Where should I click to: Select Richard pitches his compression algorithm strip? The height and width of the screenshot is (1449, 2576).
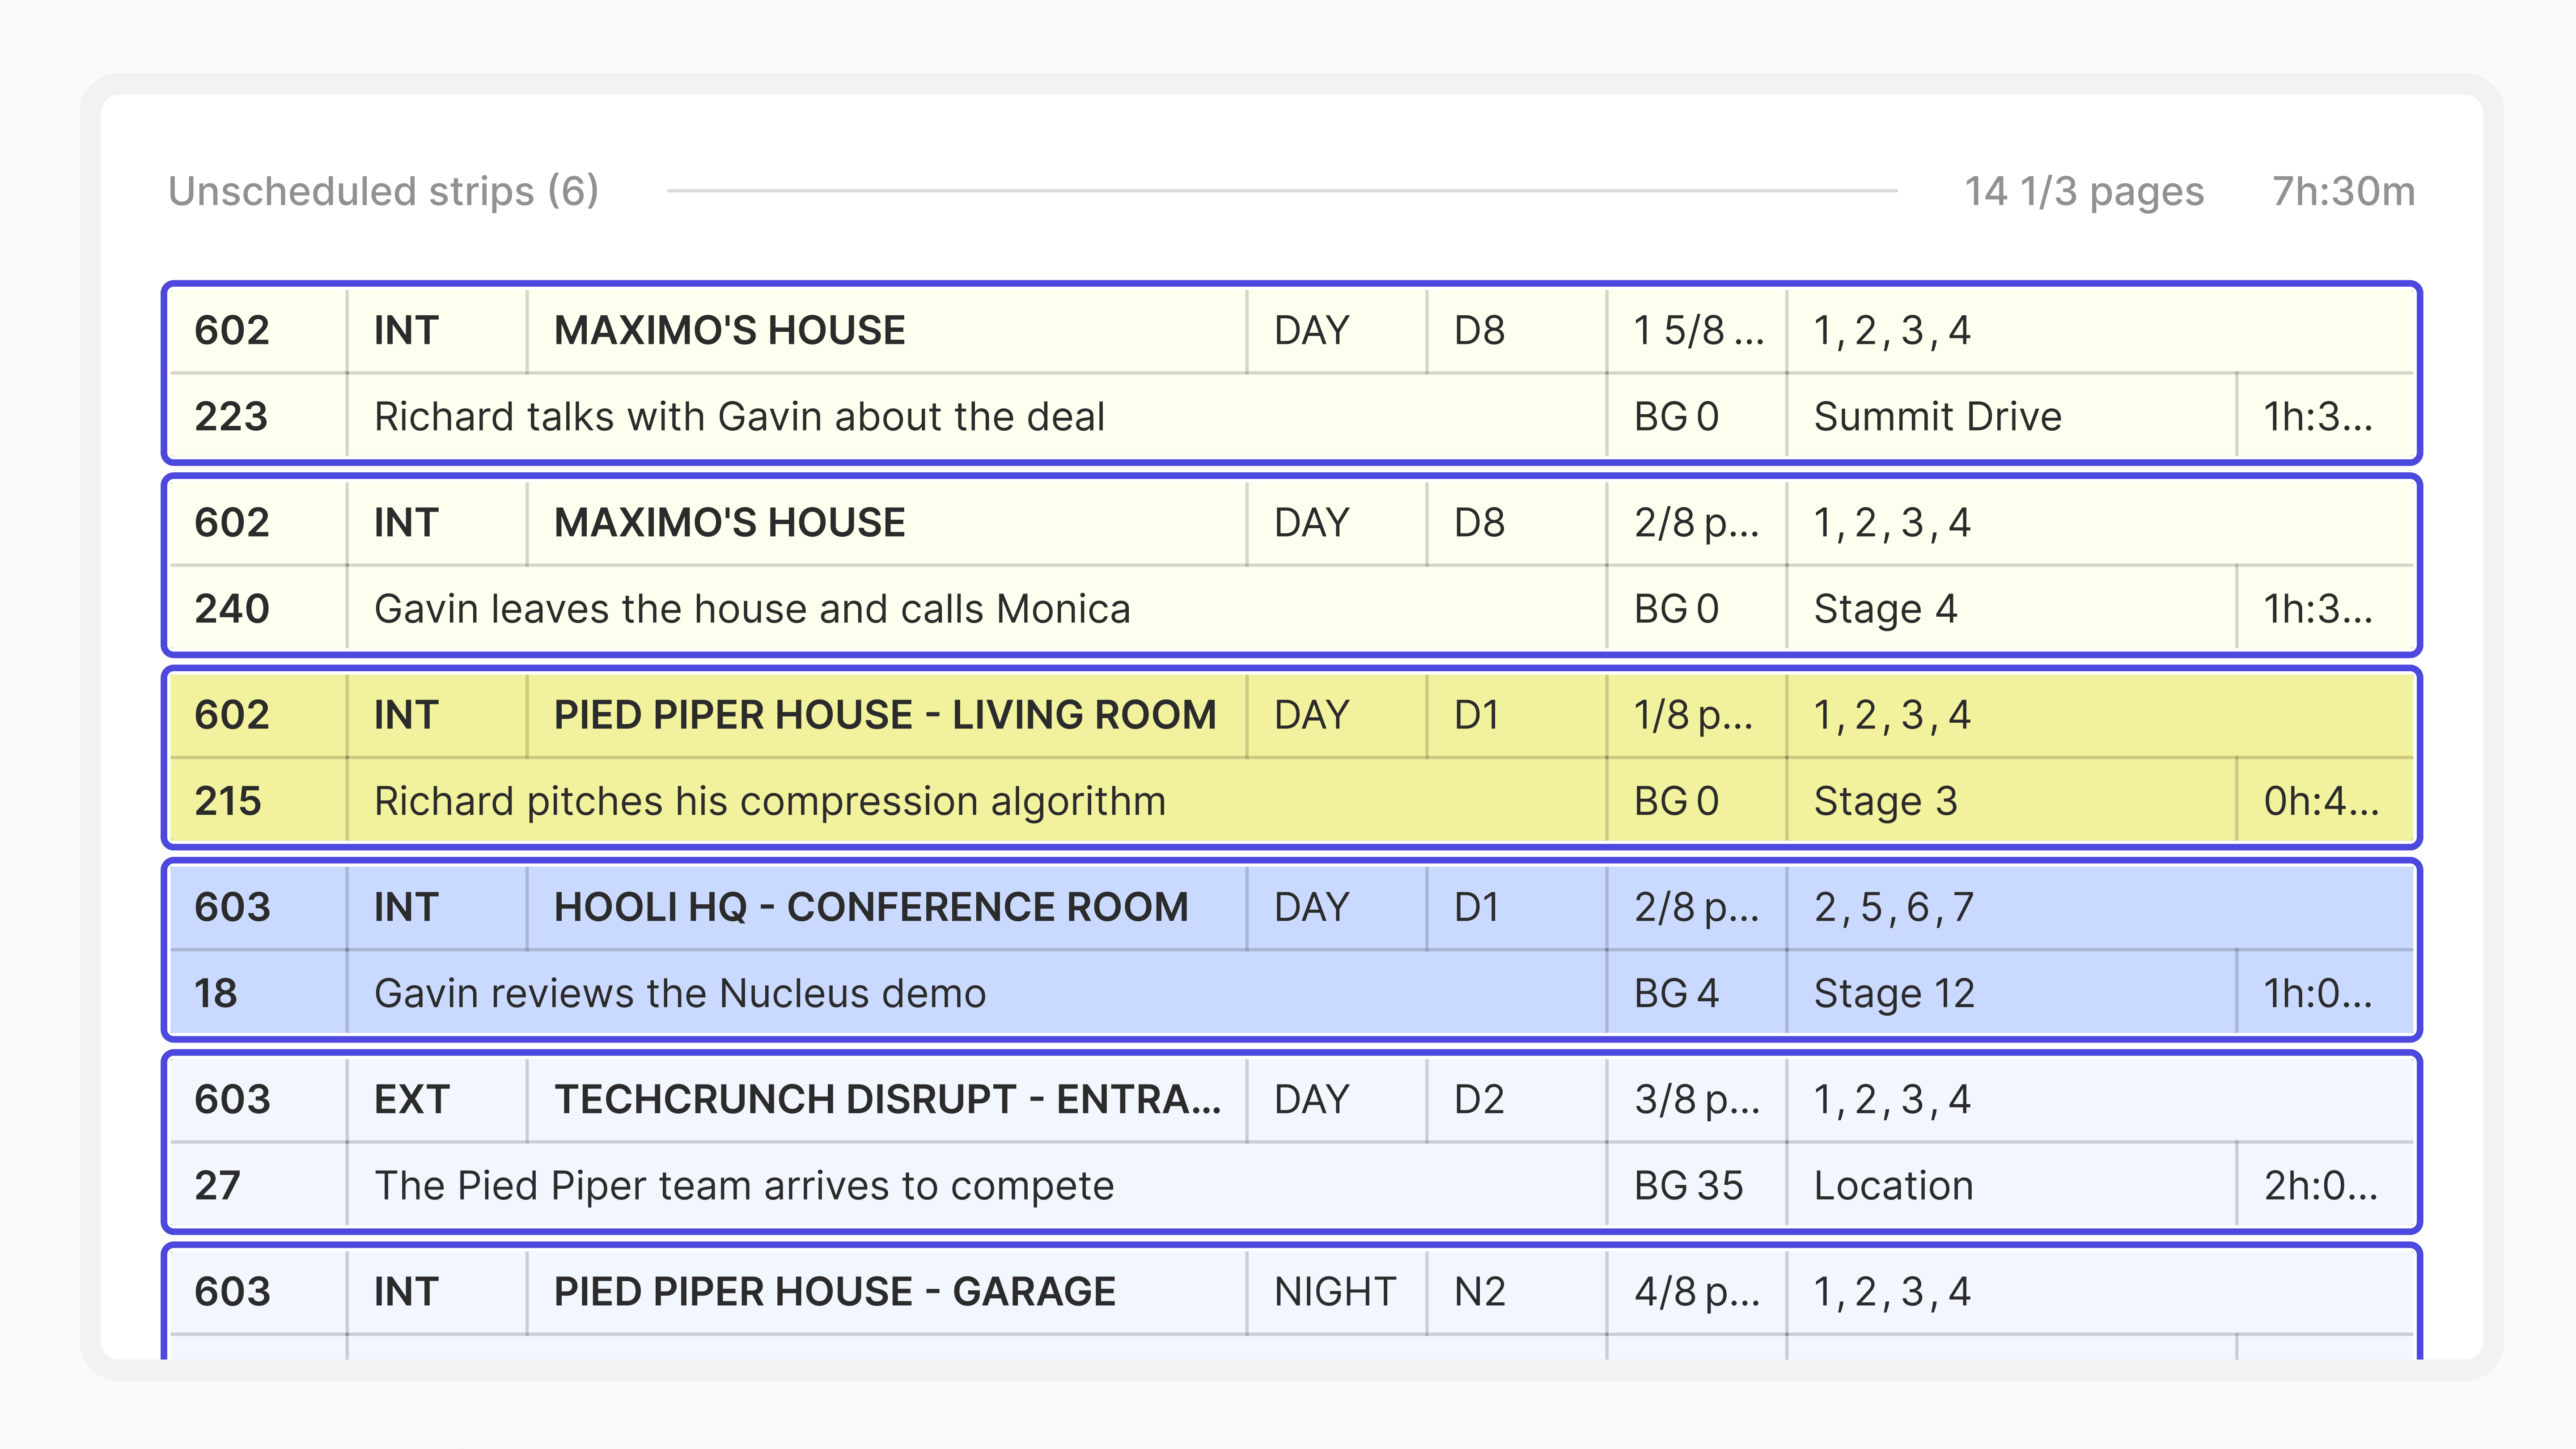(x=1291, y=757)
